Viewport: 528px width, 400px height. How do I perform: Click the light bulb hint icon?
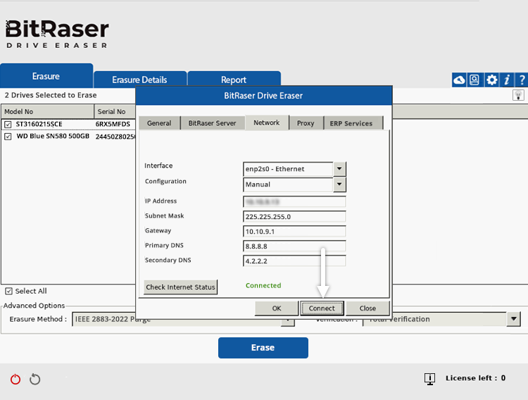pos(518,95)
